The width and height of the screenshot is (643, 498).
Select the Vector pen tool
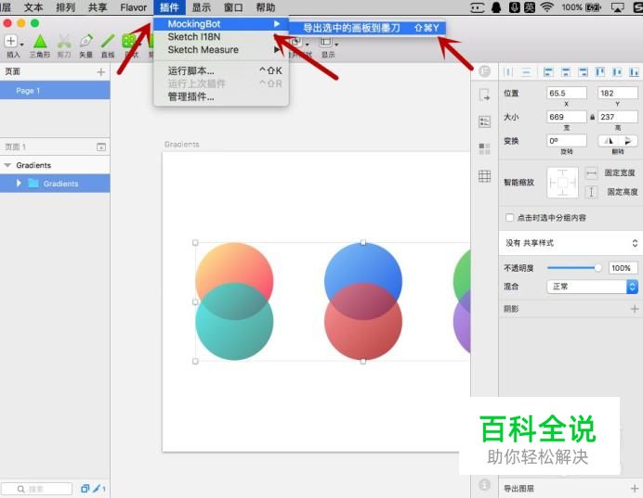point(86,42)
